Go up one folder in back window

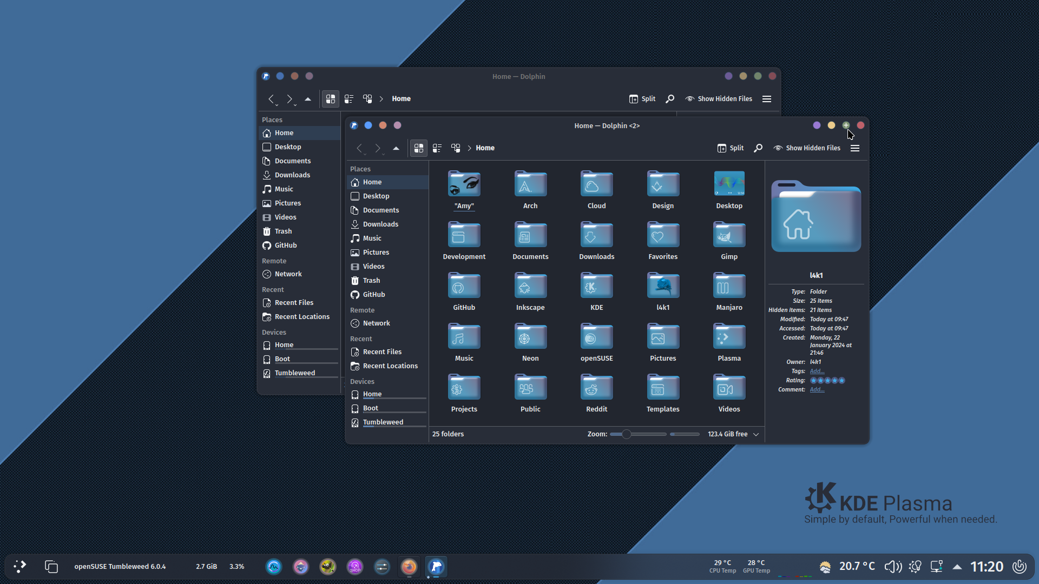308,99
